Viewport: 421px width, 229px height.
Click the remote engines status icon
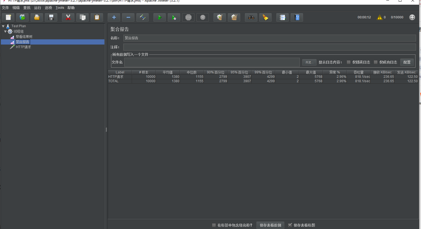click(x=412, y=17)
